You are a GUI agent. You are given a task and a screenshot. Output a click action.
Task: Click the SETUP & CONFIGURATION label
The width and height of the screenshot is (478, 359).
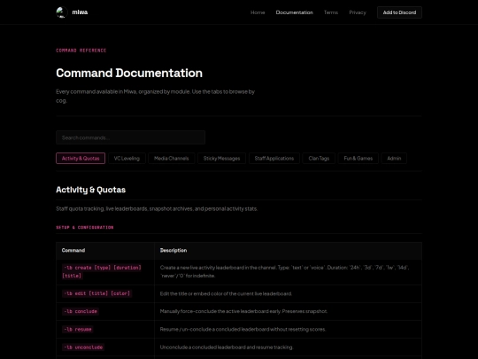point(85,228)
